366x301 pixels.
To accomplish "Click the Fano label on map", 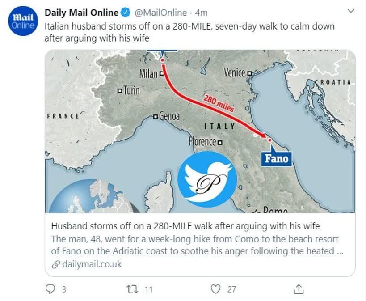I will pos(277,159).
